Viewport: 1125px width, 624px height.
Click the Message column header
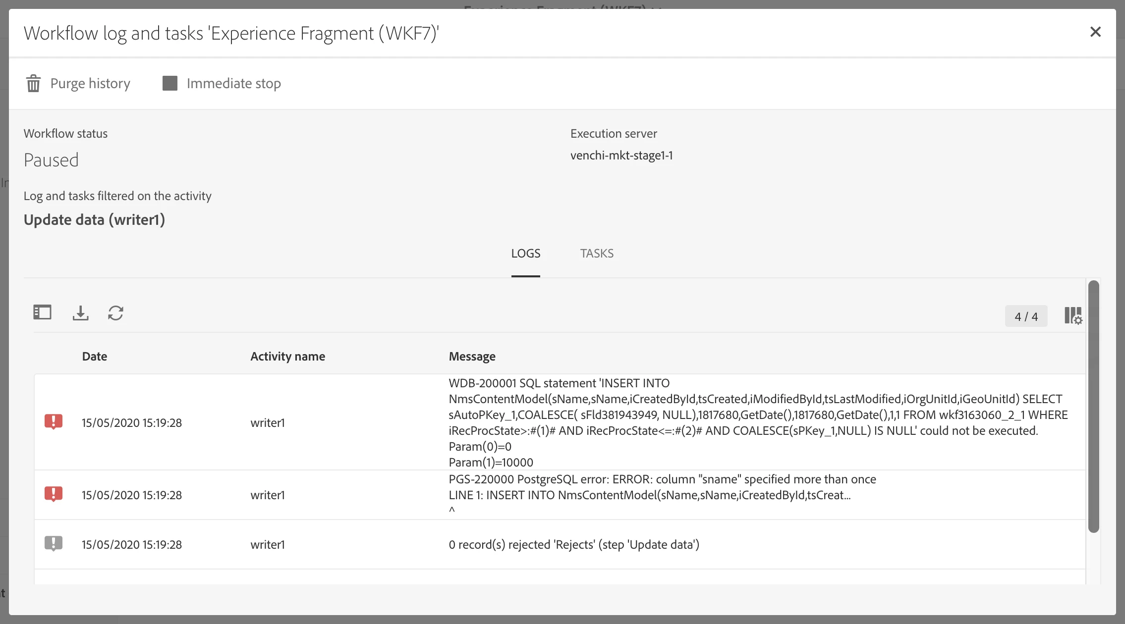(472, 357)
